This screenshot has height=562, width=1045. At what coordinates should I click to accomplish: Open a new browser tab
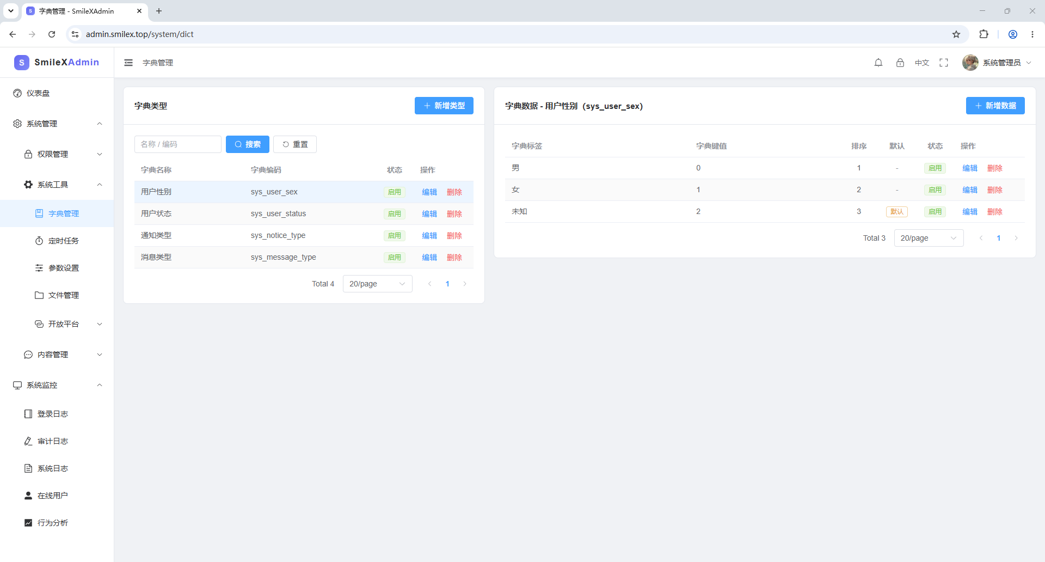point(159,11)
